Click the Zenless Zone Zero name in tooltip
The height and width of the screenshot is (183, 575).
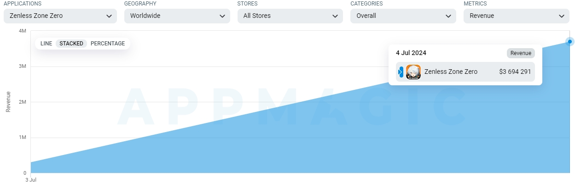pos(451,72)
